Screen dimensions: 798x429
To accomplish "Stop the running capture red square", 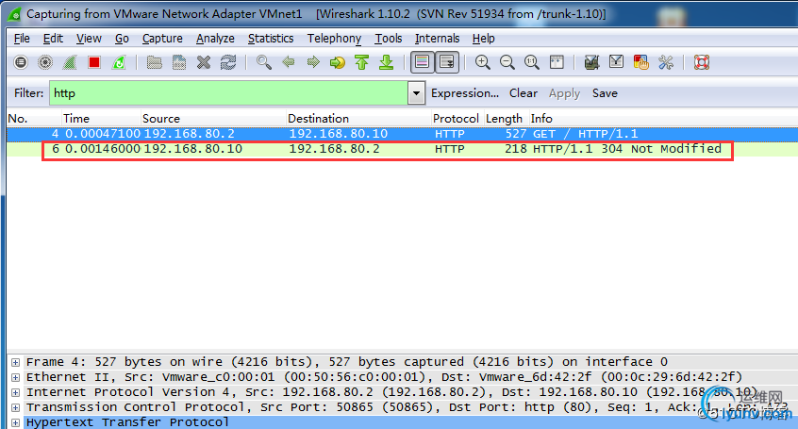I will (94, 62).
